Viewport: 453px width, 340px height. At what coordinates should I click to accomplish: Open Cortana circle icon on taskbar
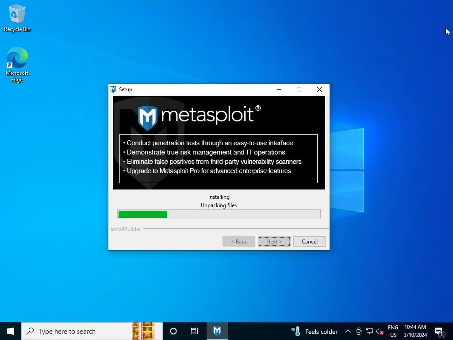[x=173, y=331]
